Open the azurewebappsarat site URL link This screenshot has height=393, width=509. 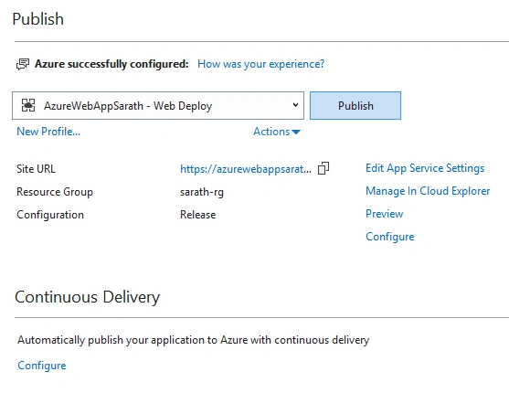tap(246, 169)
